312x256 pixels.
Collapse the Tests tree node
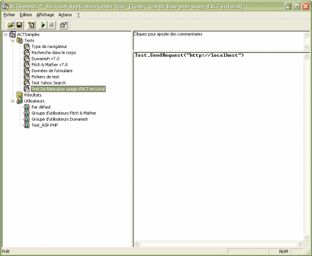coord(12,40)
